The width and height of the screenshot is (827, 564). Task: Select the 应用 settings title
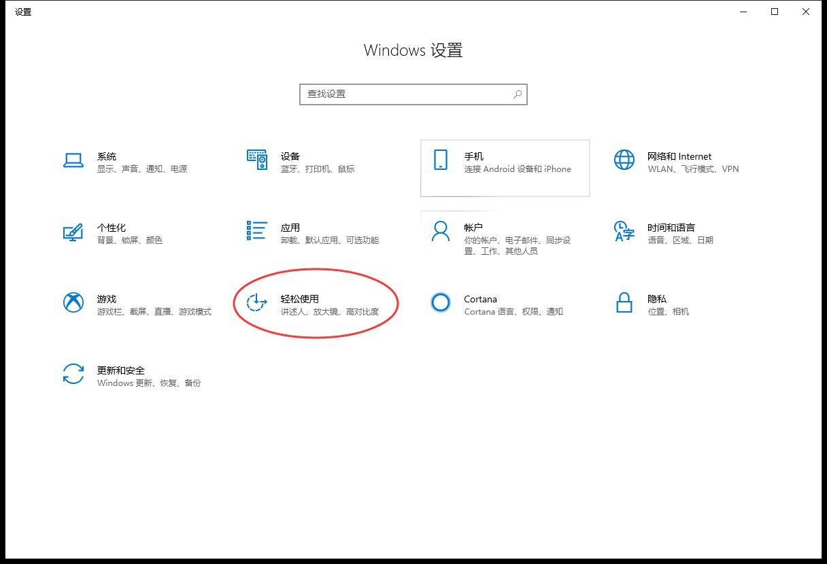[290, 228]
